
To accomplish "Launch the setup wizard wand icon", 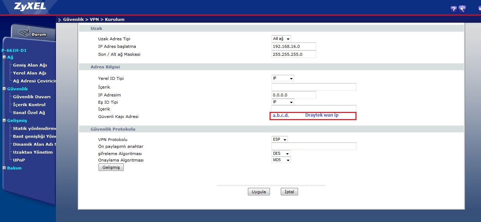I will point(462,9).
